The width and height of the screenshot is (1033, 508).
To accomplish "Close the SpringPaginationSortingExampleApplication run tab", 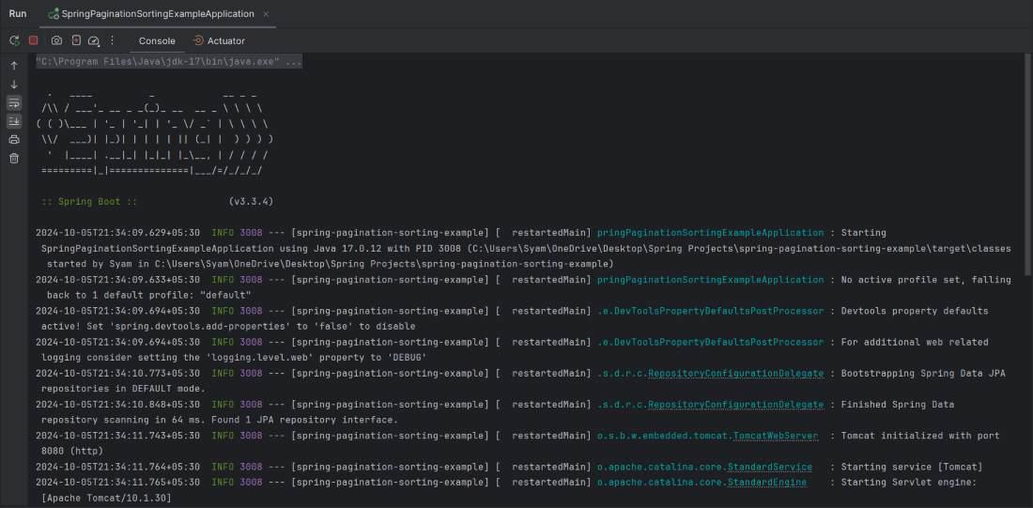I will (x=265, y=14).
